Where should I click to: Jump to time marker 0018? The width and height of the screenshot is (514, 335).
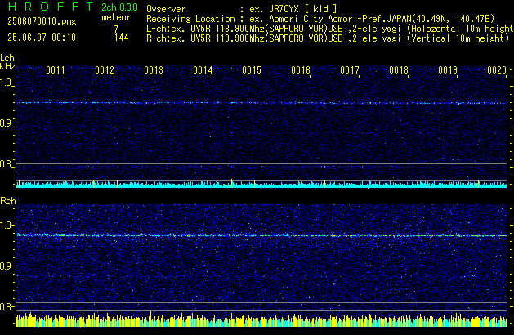click(x=399, y=70)
